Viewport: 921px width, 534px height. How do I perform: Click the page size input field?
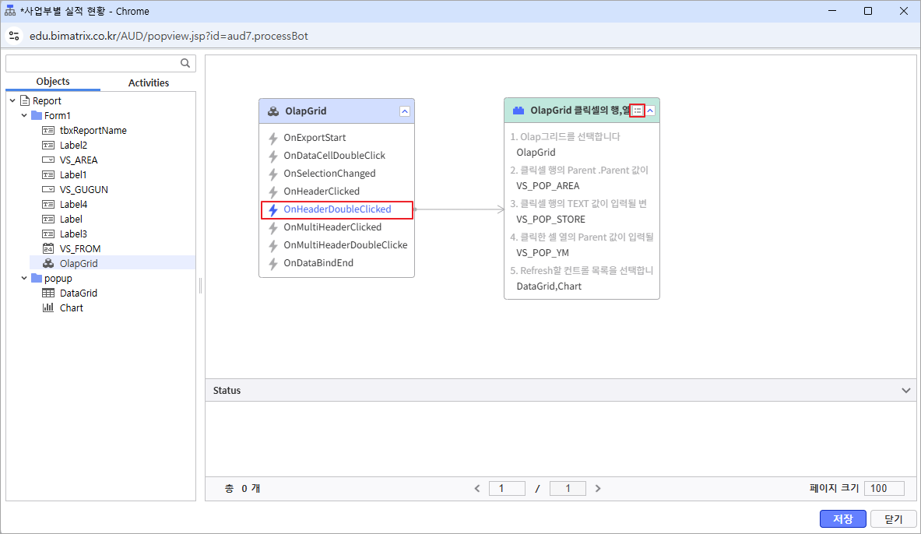coord(884,489)
